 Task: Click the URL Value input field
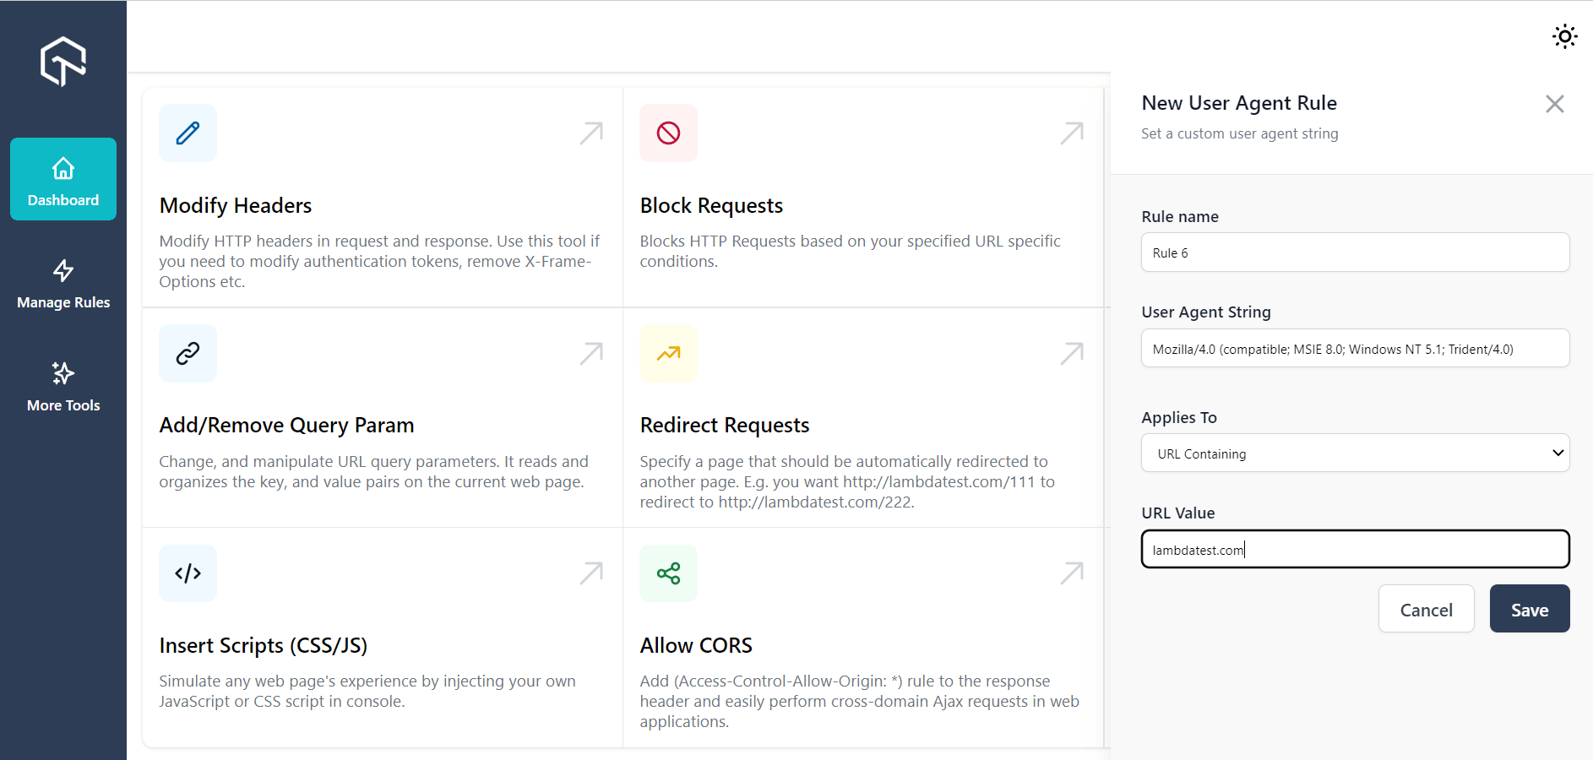point(1355,550)
